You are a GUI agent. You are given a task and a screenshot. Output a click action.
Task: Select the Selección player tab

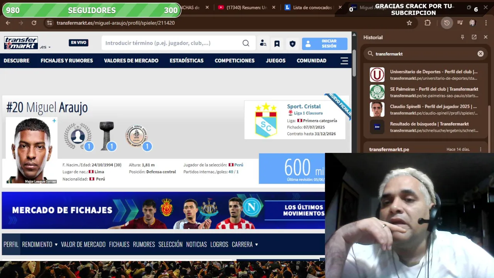click(x=170, y=244)
